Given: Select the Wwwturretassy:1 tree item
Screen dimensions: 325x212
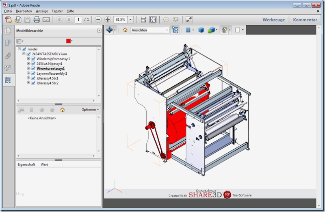Looking at the screenshot, I should click(50, 69).
